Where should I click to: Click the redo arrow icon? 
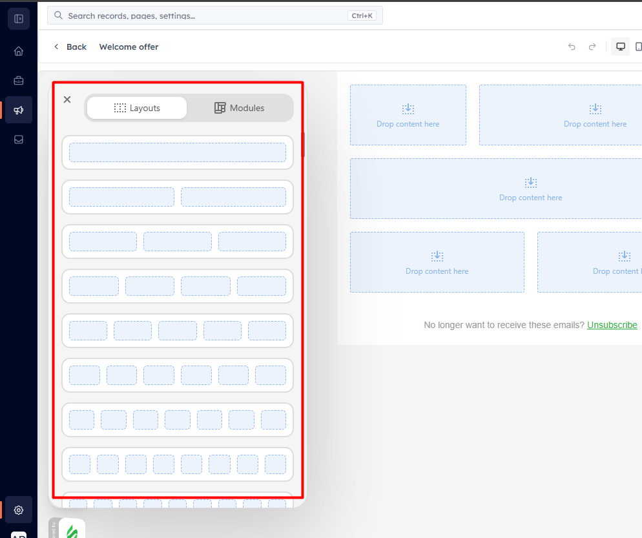592,47
